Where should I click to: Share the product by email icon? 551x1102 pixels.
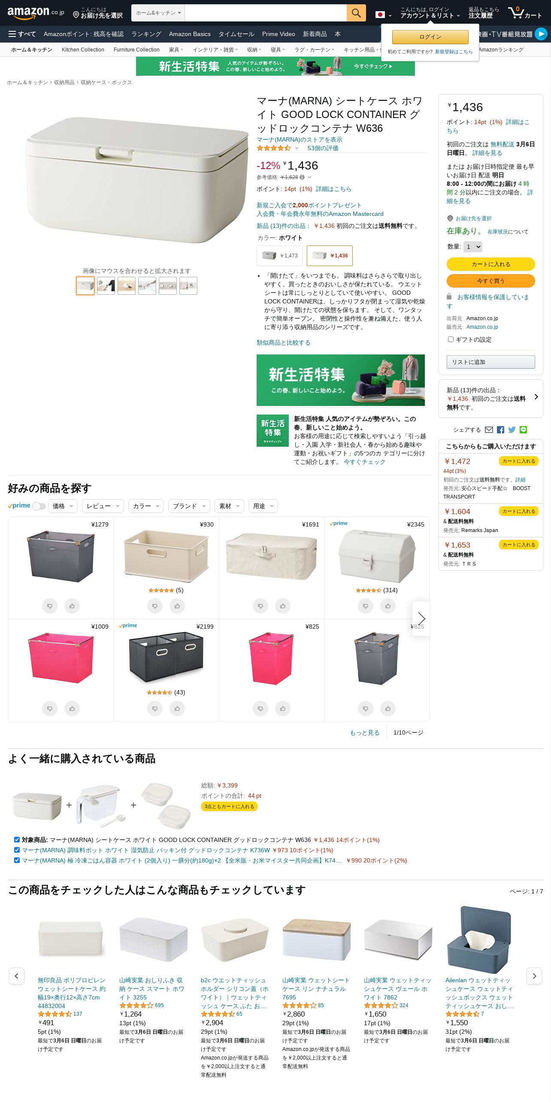[489, 430]
